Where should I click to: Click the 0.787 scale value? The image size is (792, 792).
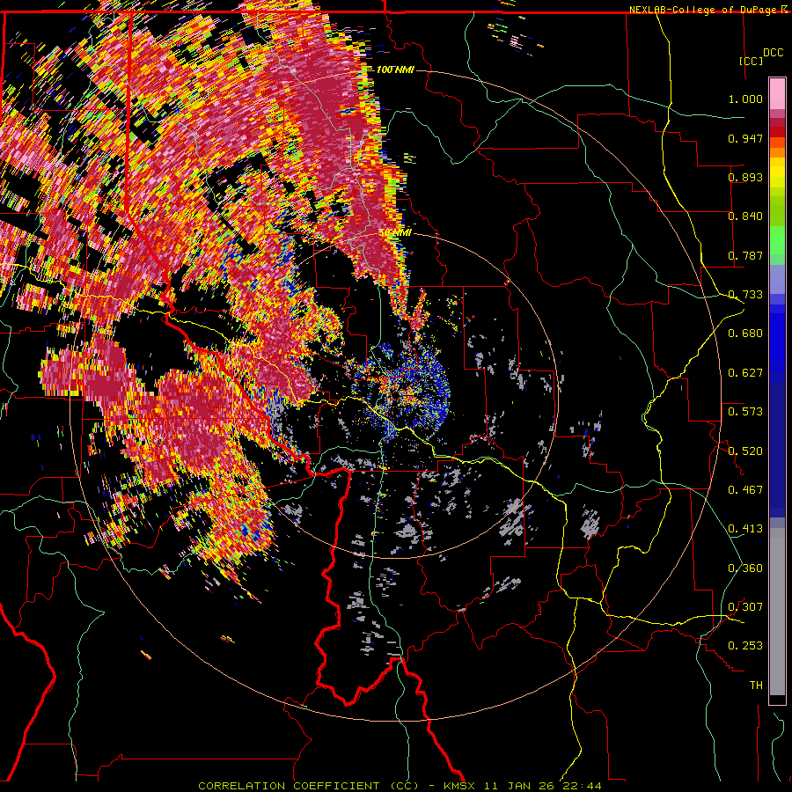coord(745,255)
